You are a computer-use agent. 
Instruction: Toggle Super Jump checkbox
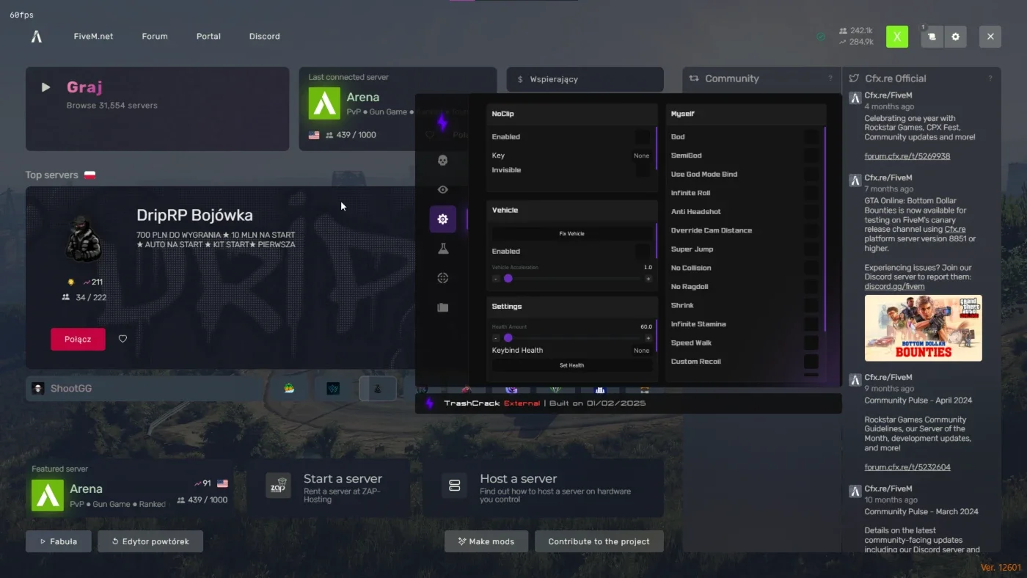pos(811,249)
